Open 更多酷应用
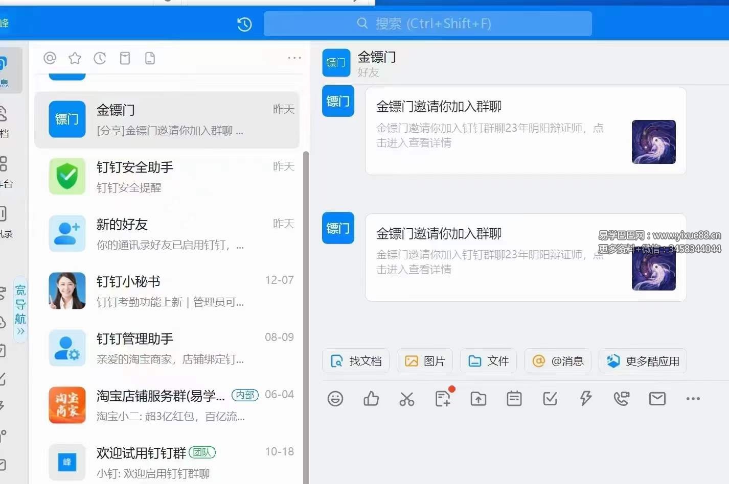The width and height of the screenshot is (729, 484). pyautogui.click(x=643, y=361)
